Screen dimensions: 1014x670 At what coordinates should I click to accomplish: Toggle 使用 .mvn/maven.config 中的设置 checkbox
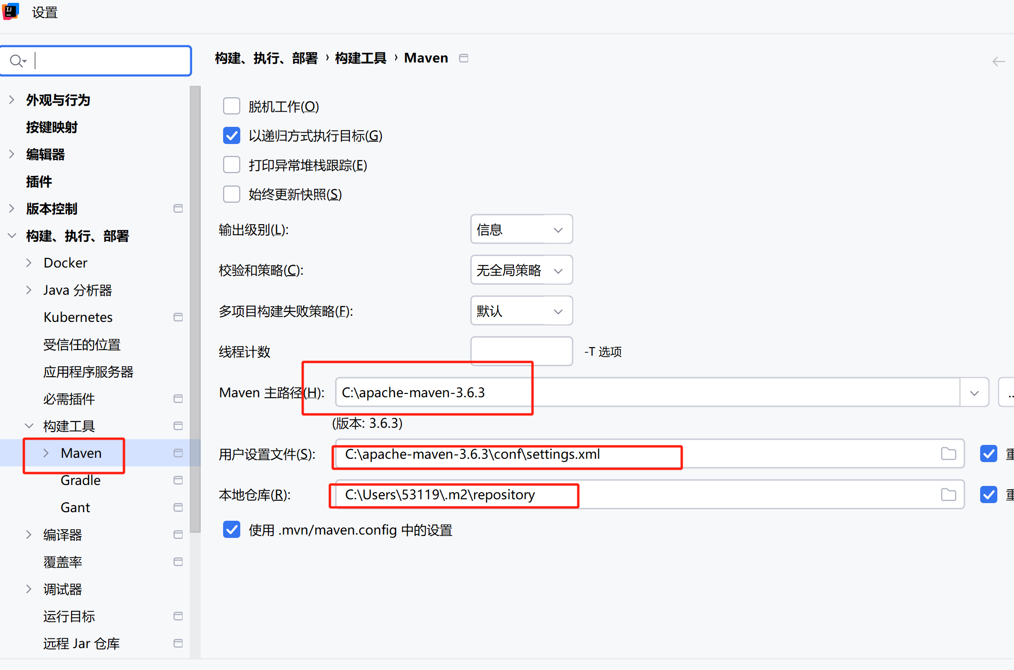coord(232,529)
